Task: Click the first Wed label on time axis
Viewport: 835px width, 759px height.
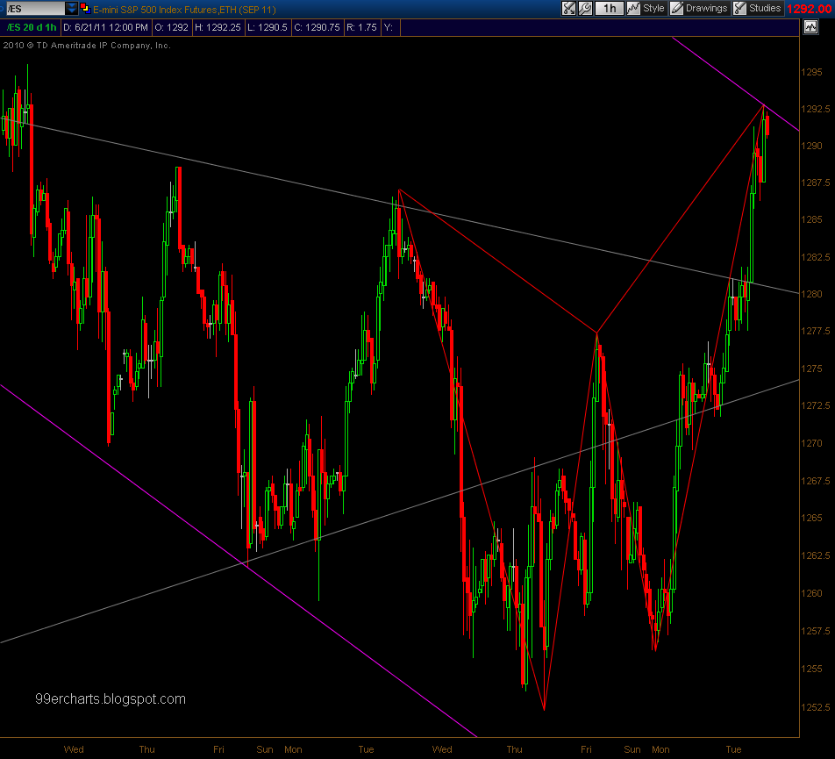Action: [x=74, y=749]
